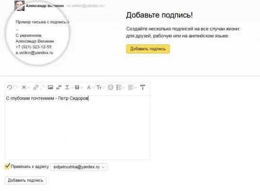Apply bold formatting with the Ж icon
This screenshot has width=260, height=191.
click(x=24, y=87)
